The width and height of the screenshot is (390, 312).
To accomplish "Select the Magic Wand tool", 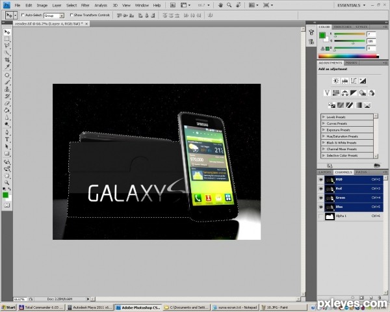I will click(x=7, y=53).
